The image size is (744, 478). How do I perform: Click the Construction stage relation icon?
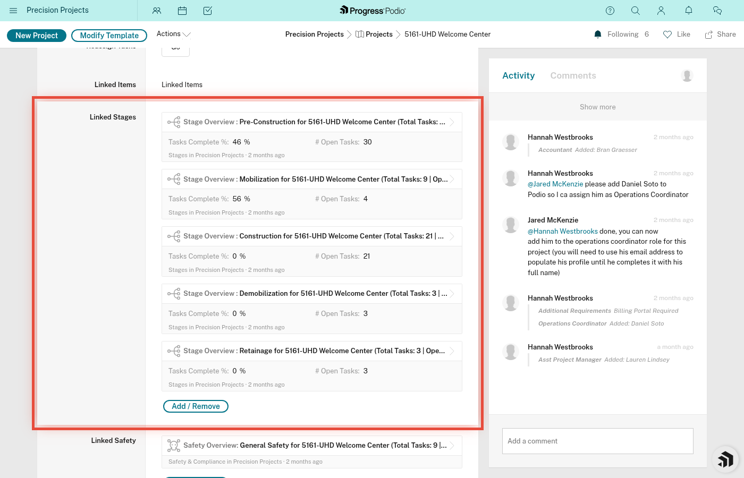tap(174, 236)
